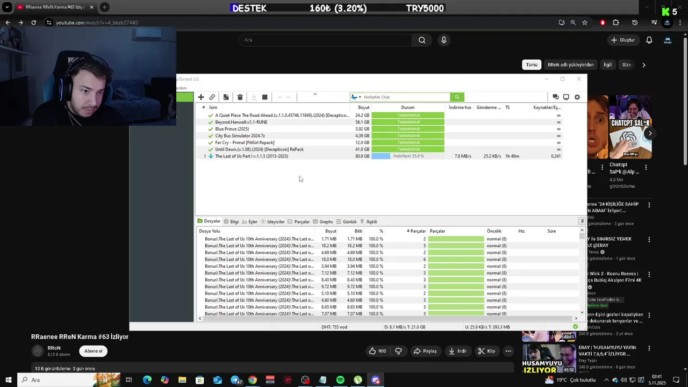Open the video more actions menu
Image resolution: width=688 pixels, height=387 pixels.
click(x=508, y=351)
